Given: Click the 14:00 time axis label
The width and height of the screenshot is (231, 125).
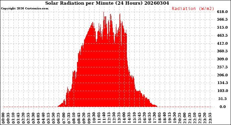Looking at the screenshot, I should click(x=124, y=118).
